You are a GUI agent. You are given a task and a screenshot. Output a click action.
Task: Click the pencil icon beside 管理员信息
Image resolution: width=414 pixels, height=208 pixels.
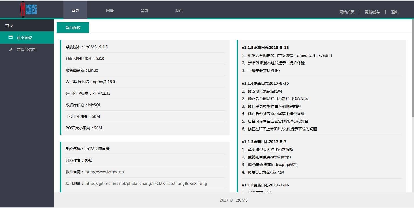[11, 50]
